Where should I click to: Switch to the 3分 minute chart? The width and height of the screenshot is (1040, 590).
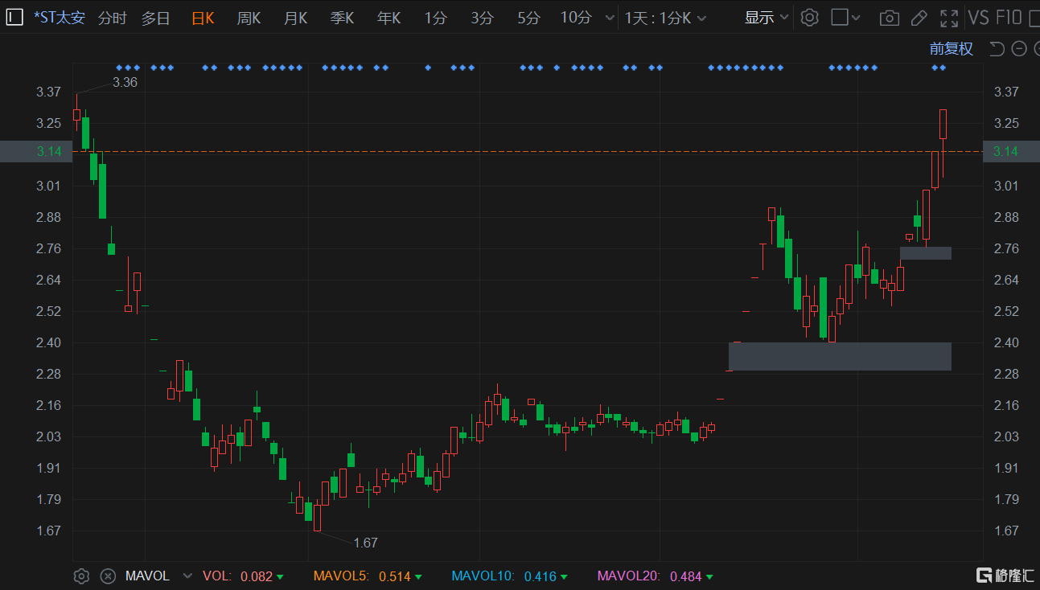tap(482, 18)
